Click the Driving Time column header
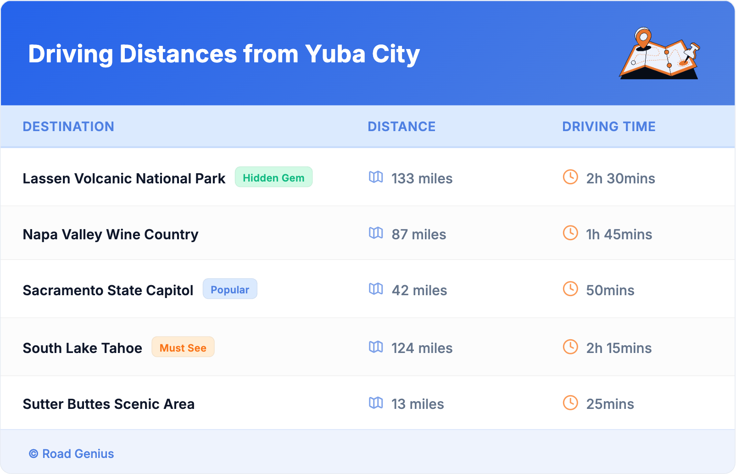736x474 pixels. tap(609, 127)
